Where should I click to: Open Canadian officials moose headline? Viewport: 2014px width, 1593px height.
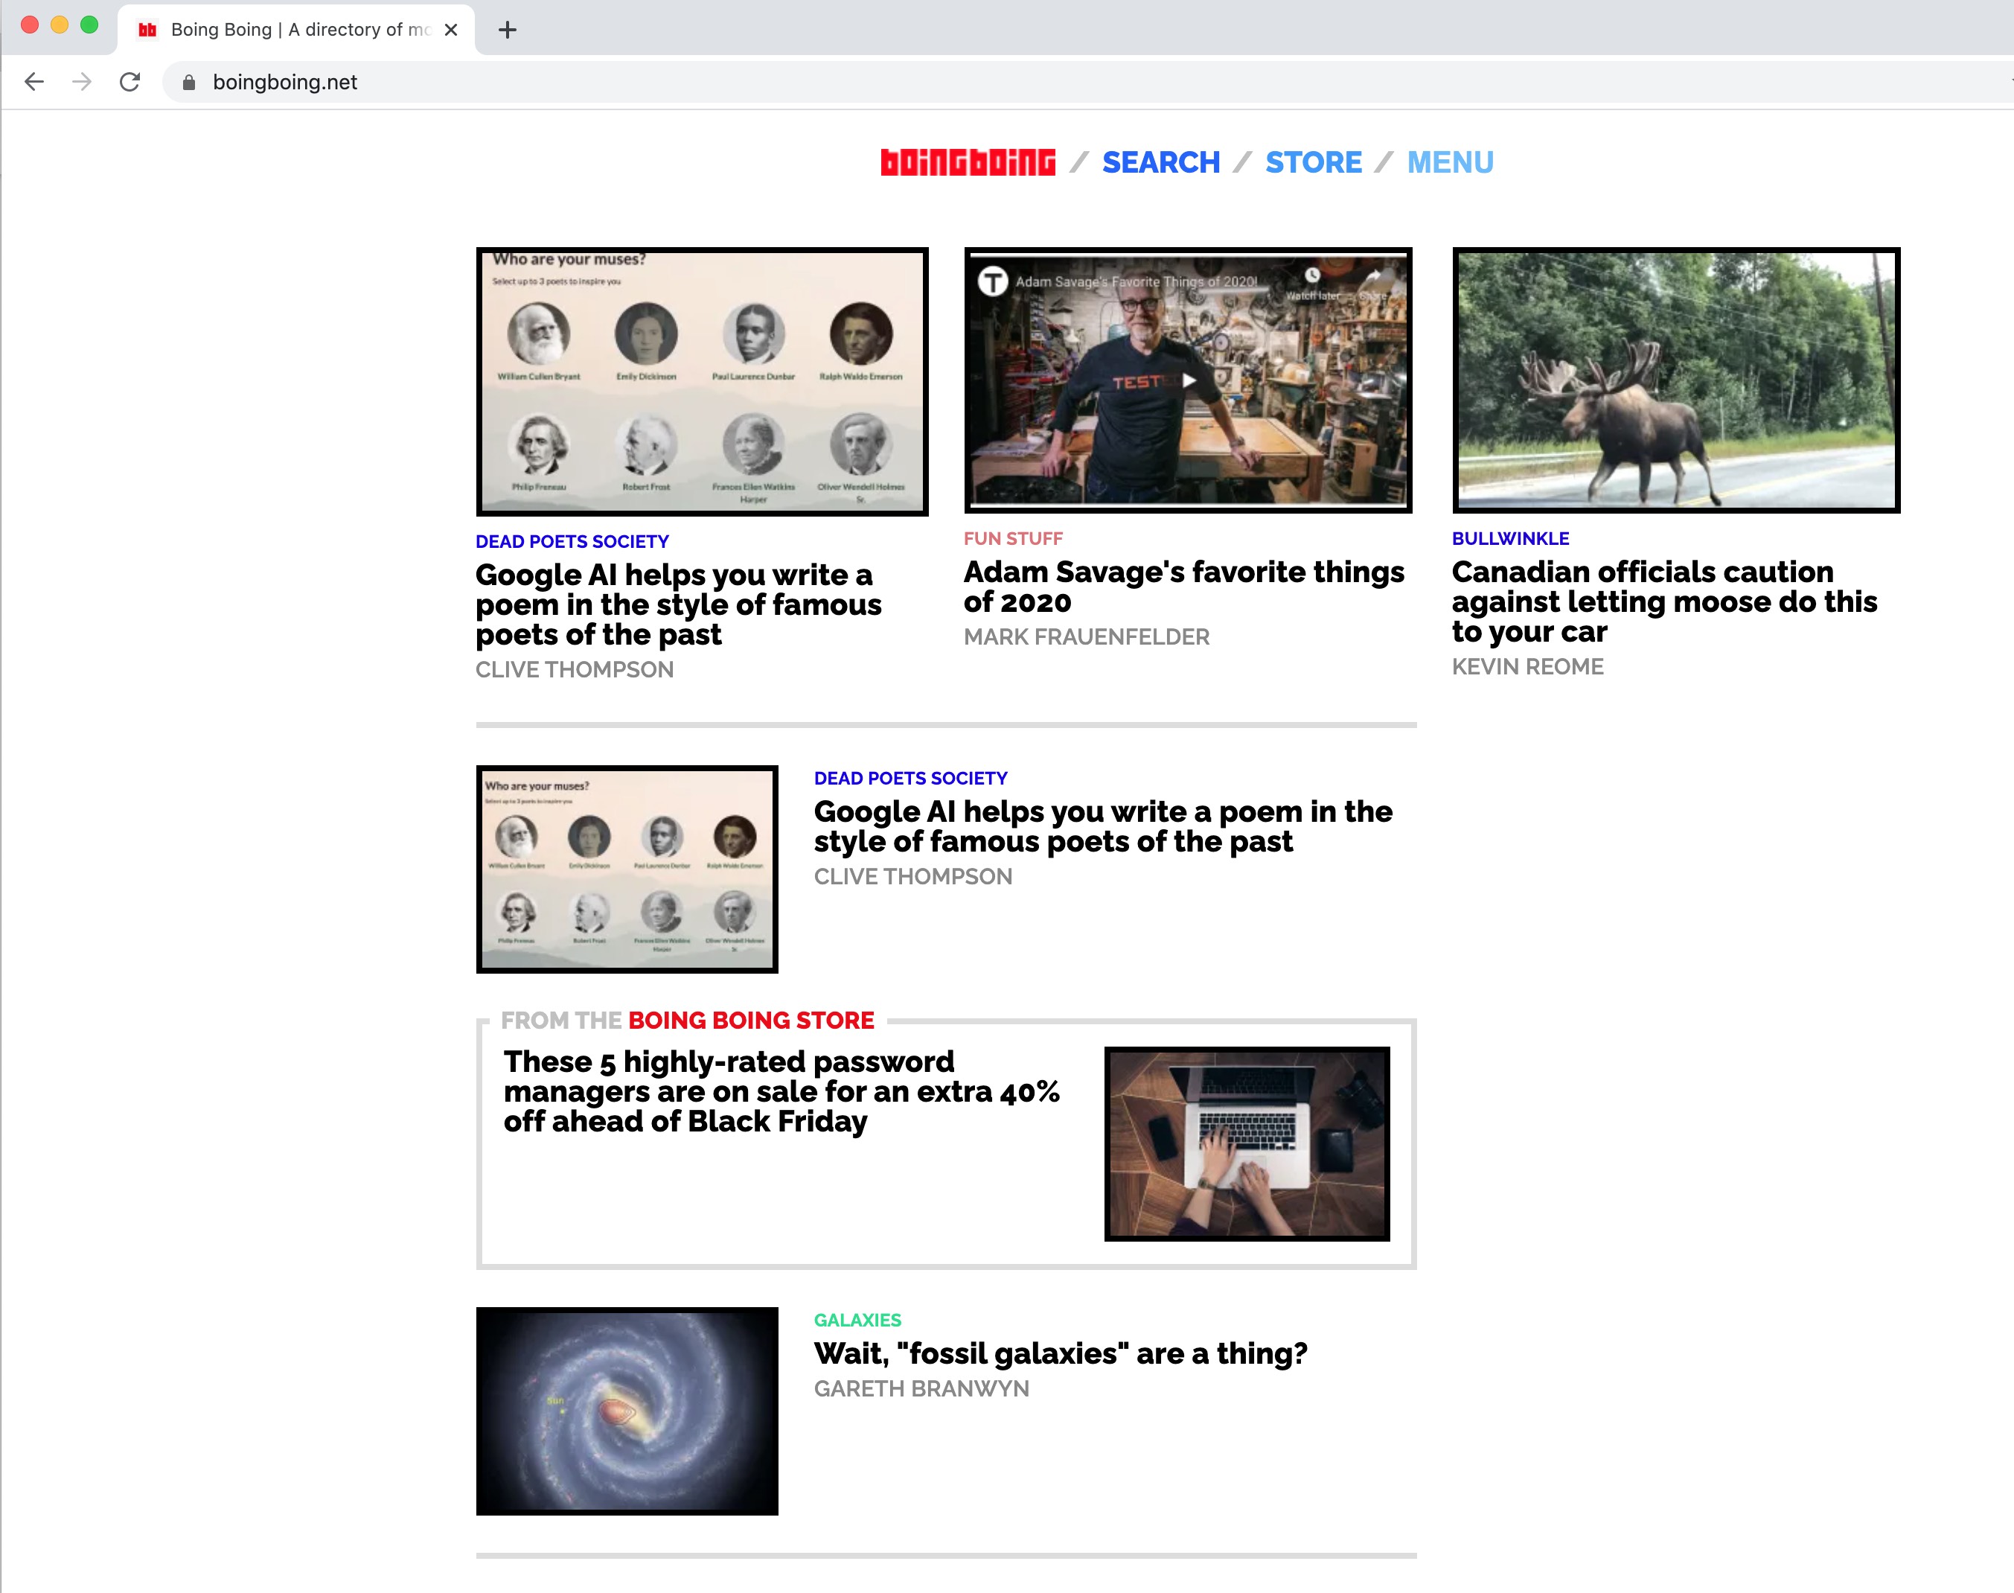point(1664,601)
